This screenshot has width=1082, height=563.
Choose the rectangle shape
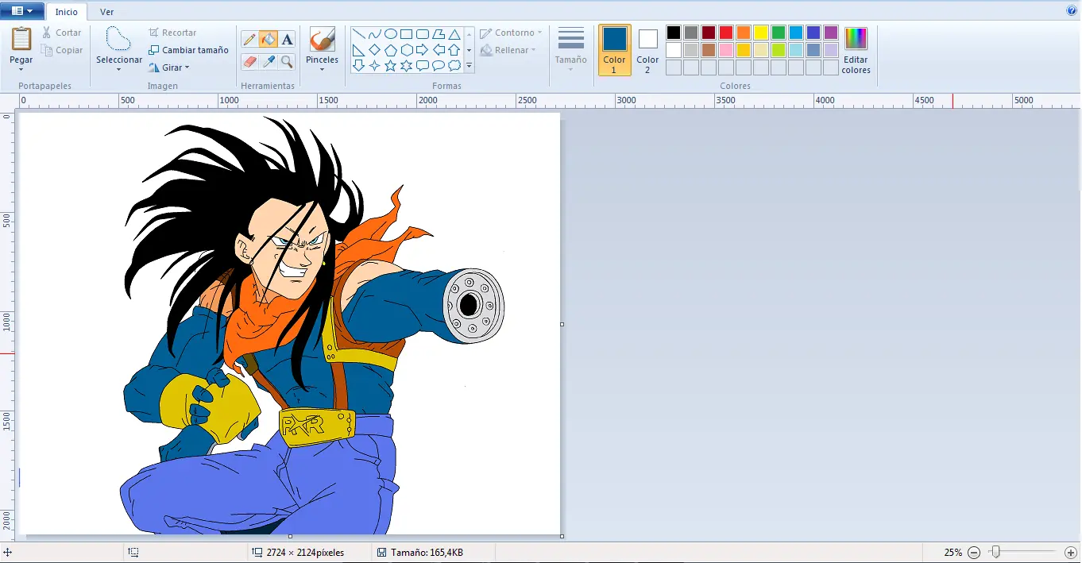[407, 34]
